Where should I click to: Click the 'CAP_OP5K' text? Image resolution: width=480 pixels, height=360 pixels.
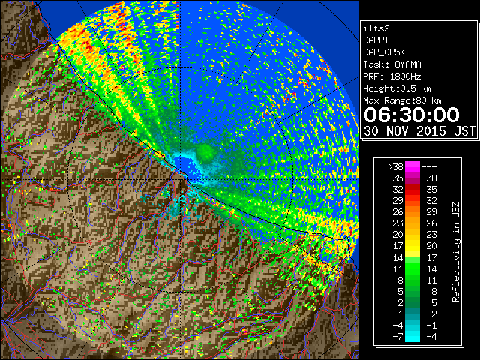point(384,52)
